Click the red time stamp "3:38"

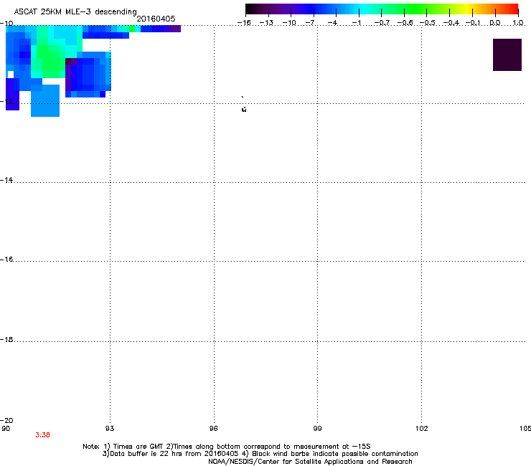tap(42, 435)
